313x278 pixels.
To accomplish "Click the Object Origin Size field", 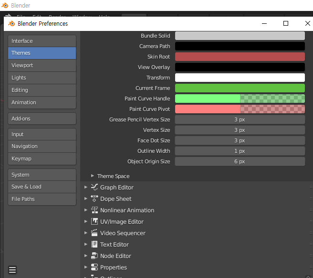I will [x=240, y=161].
